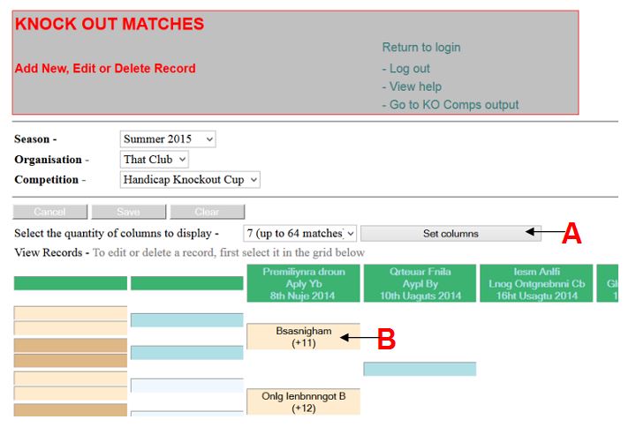This screenshot has height=427, width=636.
Task: Click the Clear button
Action: click(208, 212)
